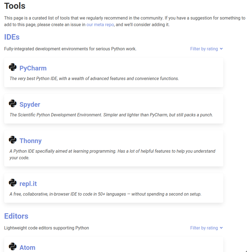Jump to the Editors section heading
Screen dimensions: 247x252
click(x=16, y=216)
